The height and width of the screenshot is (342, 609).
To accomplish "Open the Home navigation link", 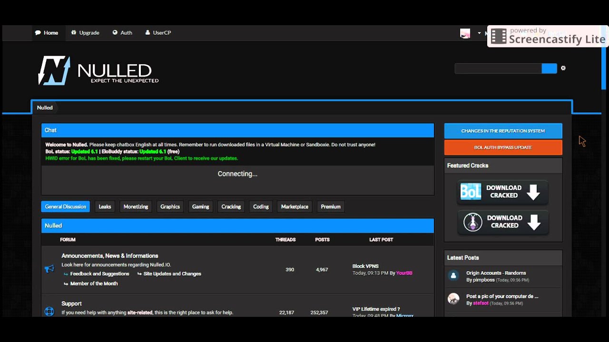I will click(x=47, y=33).
